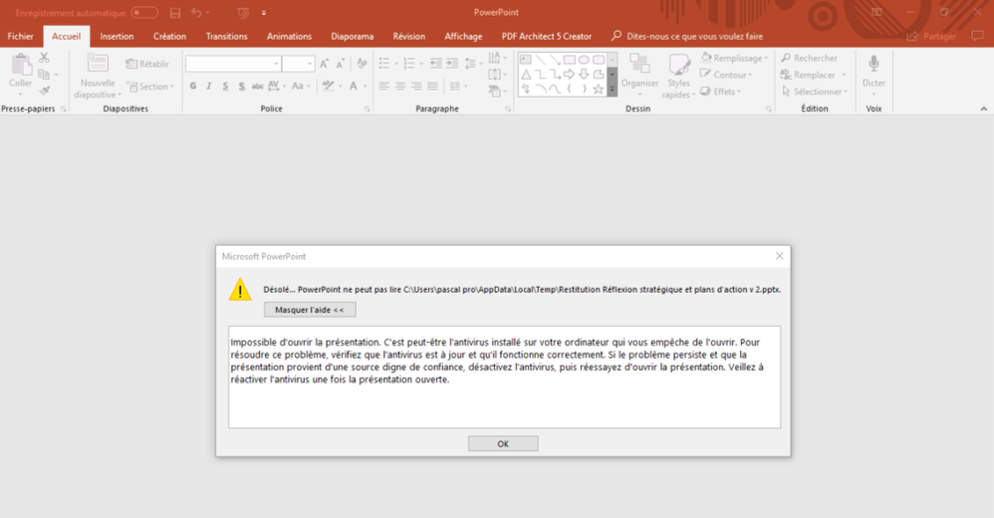Click OK in the error dialog

(503, 443)
